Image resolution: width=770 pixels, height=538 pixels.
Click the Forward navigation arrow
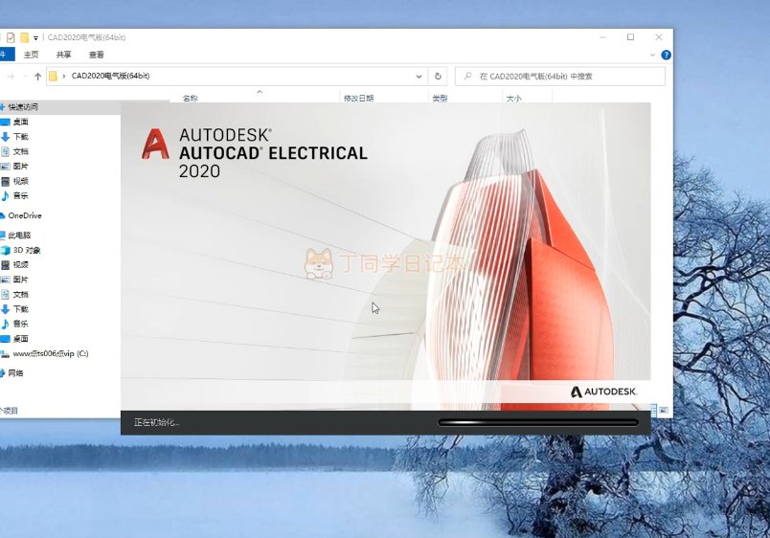[x=11, y=76]
